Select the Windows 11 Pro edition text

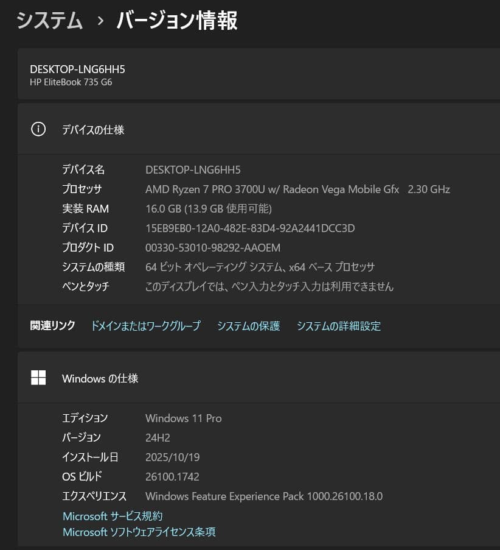pos(183,418)
